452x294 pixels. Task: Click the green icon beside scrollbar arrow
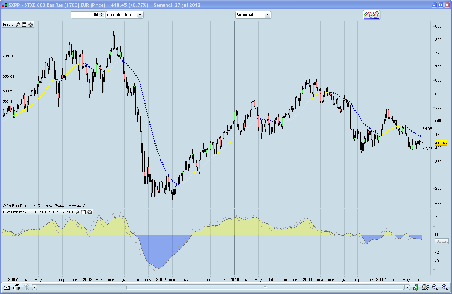(x=416, y=287)
